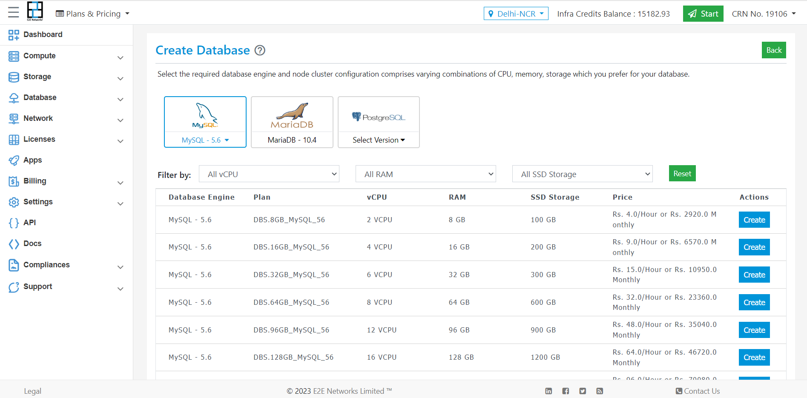The image size is (807, 398).
Task: Click the green Reset button
Action: coord(682,174)
